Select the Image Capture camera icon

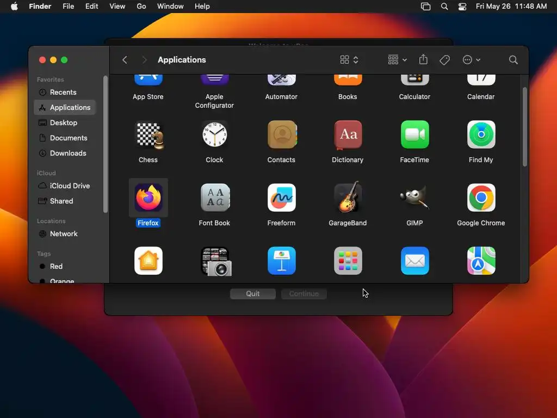pyautogui.click(x=216, y=262)
